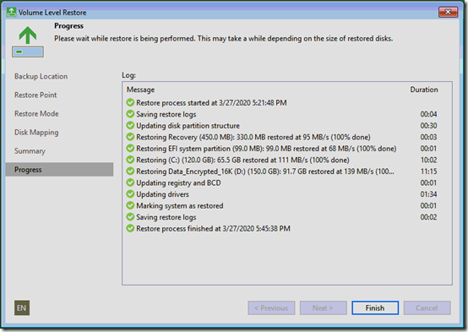Select the Progress step
The width and height of the screenshot is (468, 332).
[x=59, y=170]
